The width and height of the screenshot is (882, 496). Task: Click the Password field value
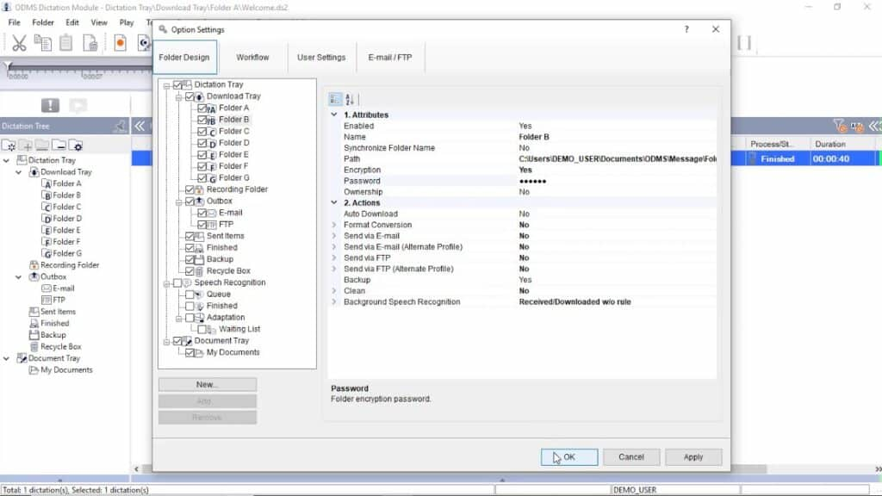click(x=617, y=181)
